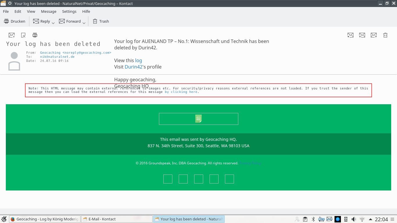Viewport: 397px width, 223px height.
Task: Open the KDE application launcher
Action: (x=4, y=219)
